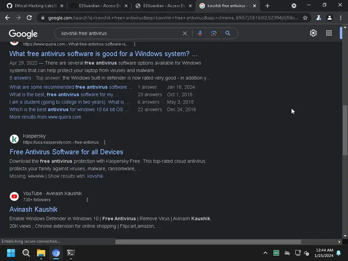Image resolution: width=348 pixels, height=261 pixels.
Task: Open the Avinash Kaushik YouTube result
Action: (x=34, y=209)
